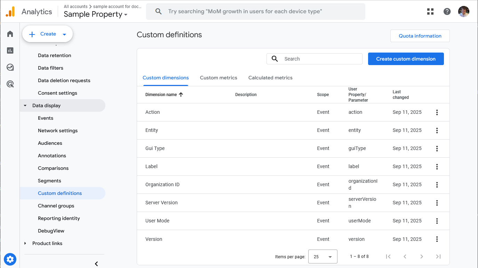Go to previous page of results
This screenshot has height=268, width=478.
point(405,257)
